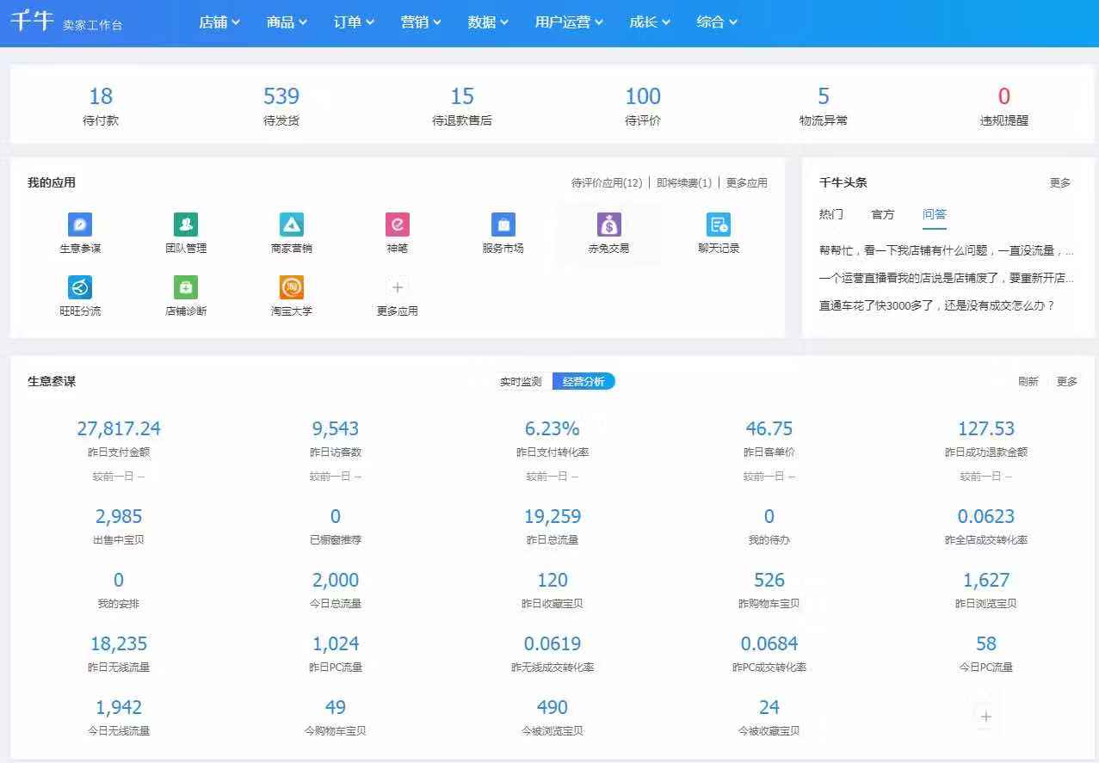Switch to the 官方 headlines tab

(x=883, y=214)
